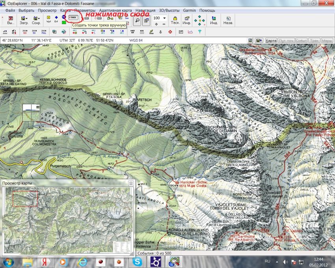Click the red rectangle in map overview

pyautogui.click(x=25, y=199)
